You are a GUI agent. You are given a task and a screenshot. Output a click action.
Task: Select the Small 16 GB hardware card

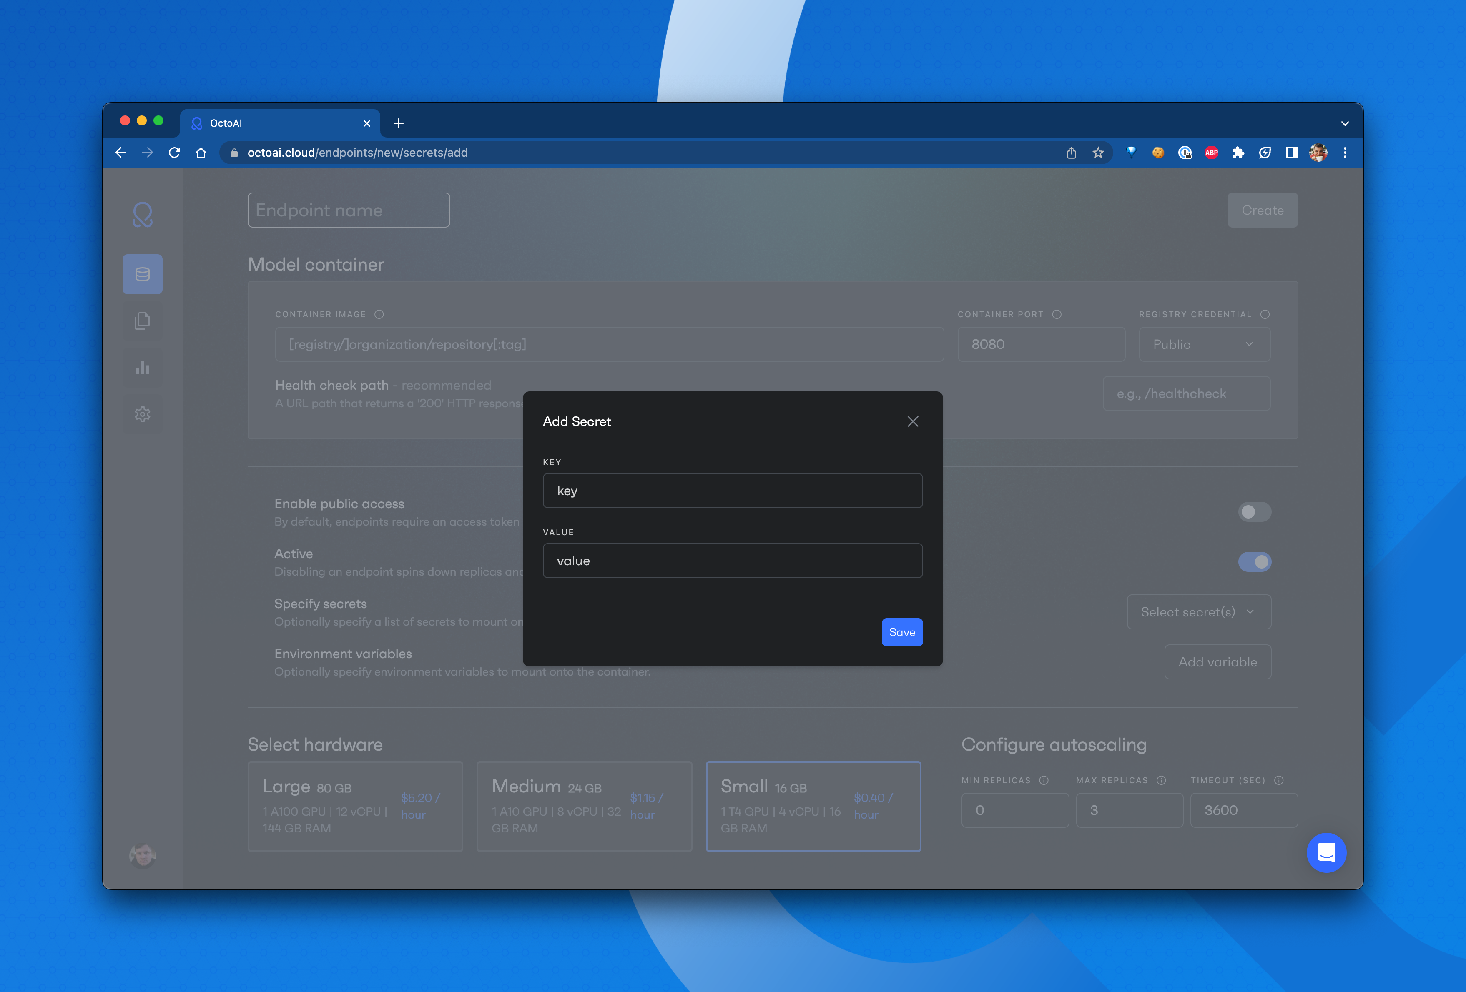[813, 807]
